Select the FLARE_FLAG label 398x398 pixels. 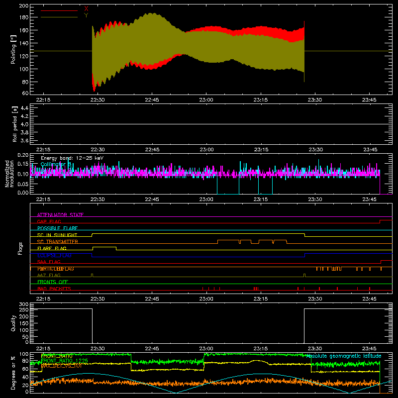(52, 248)
